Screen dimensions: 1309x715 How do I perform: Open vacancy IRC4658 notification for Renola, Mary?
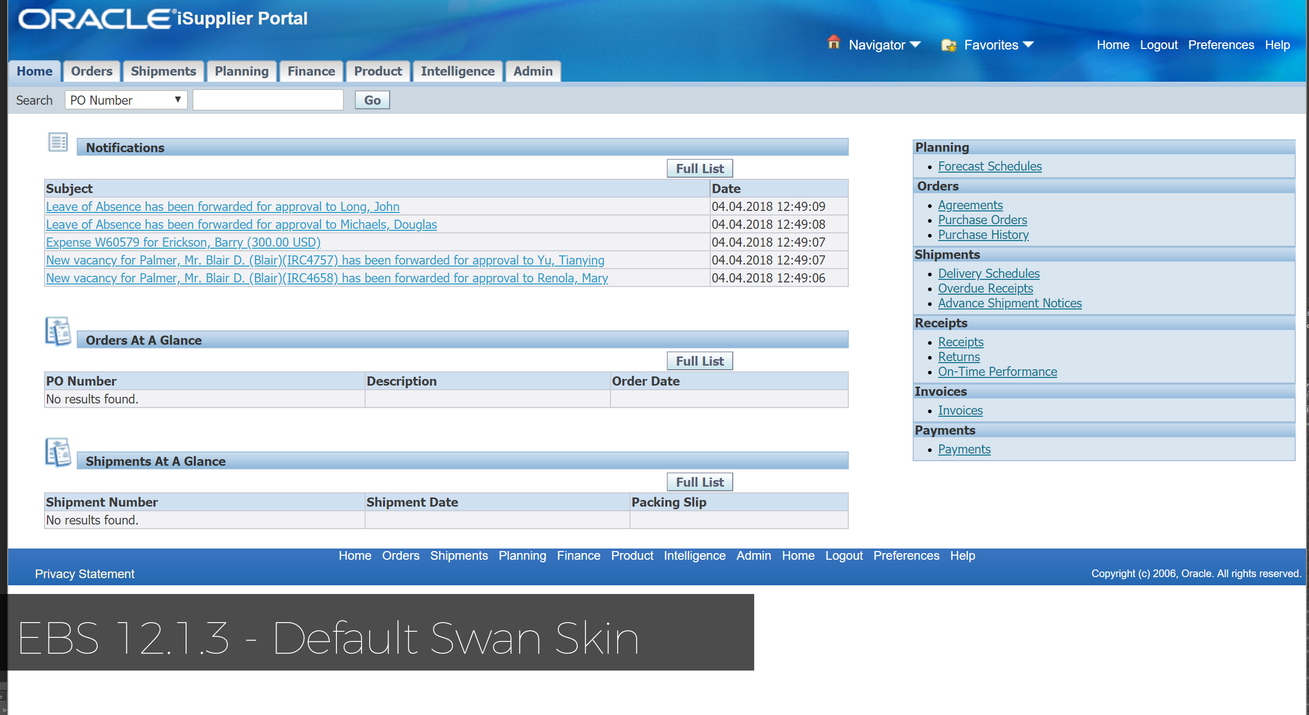tap(327, 278)
